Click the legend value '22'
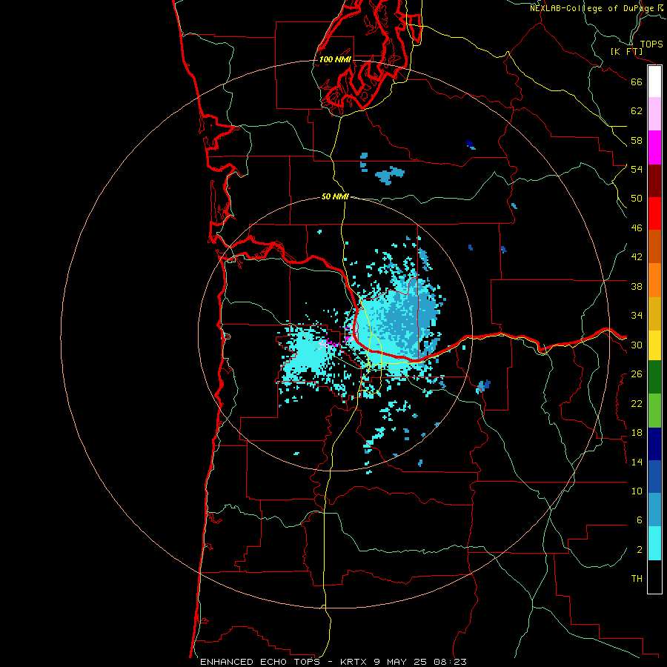This screenshot has height=667, width=667. (637, 404)
